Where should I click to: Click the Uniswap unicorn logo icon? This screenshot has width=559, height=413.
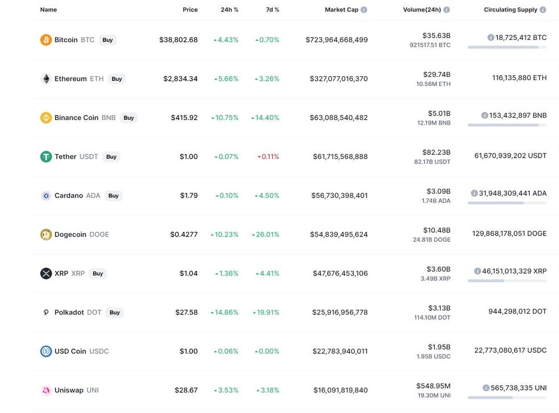[x=46, y=390]
